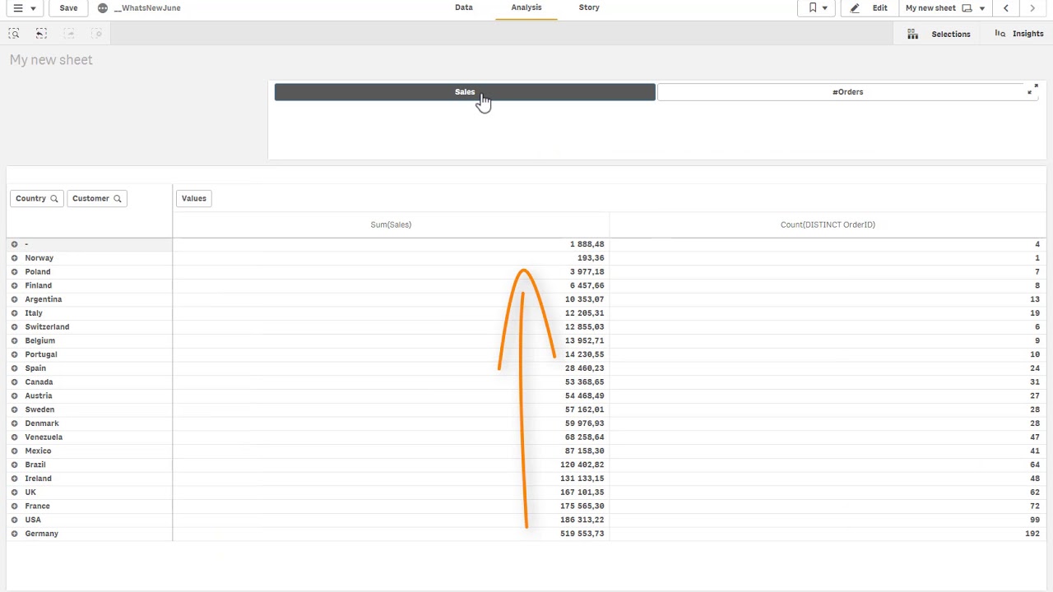The image size is (1053, 592).
Task: Expand the Poland row
Action: click(14, 271)
